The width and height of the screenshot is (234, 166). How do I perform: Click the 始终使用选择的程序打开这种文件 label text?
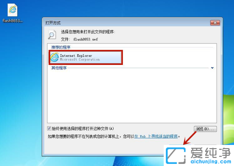click(83, 128)
